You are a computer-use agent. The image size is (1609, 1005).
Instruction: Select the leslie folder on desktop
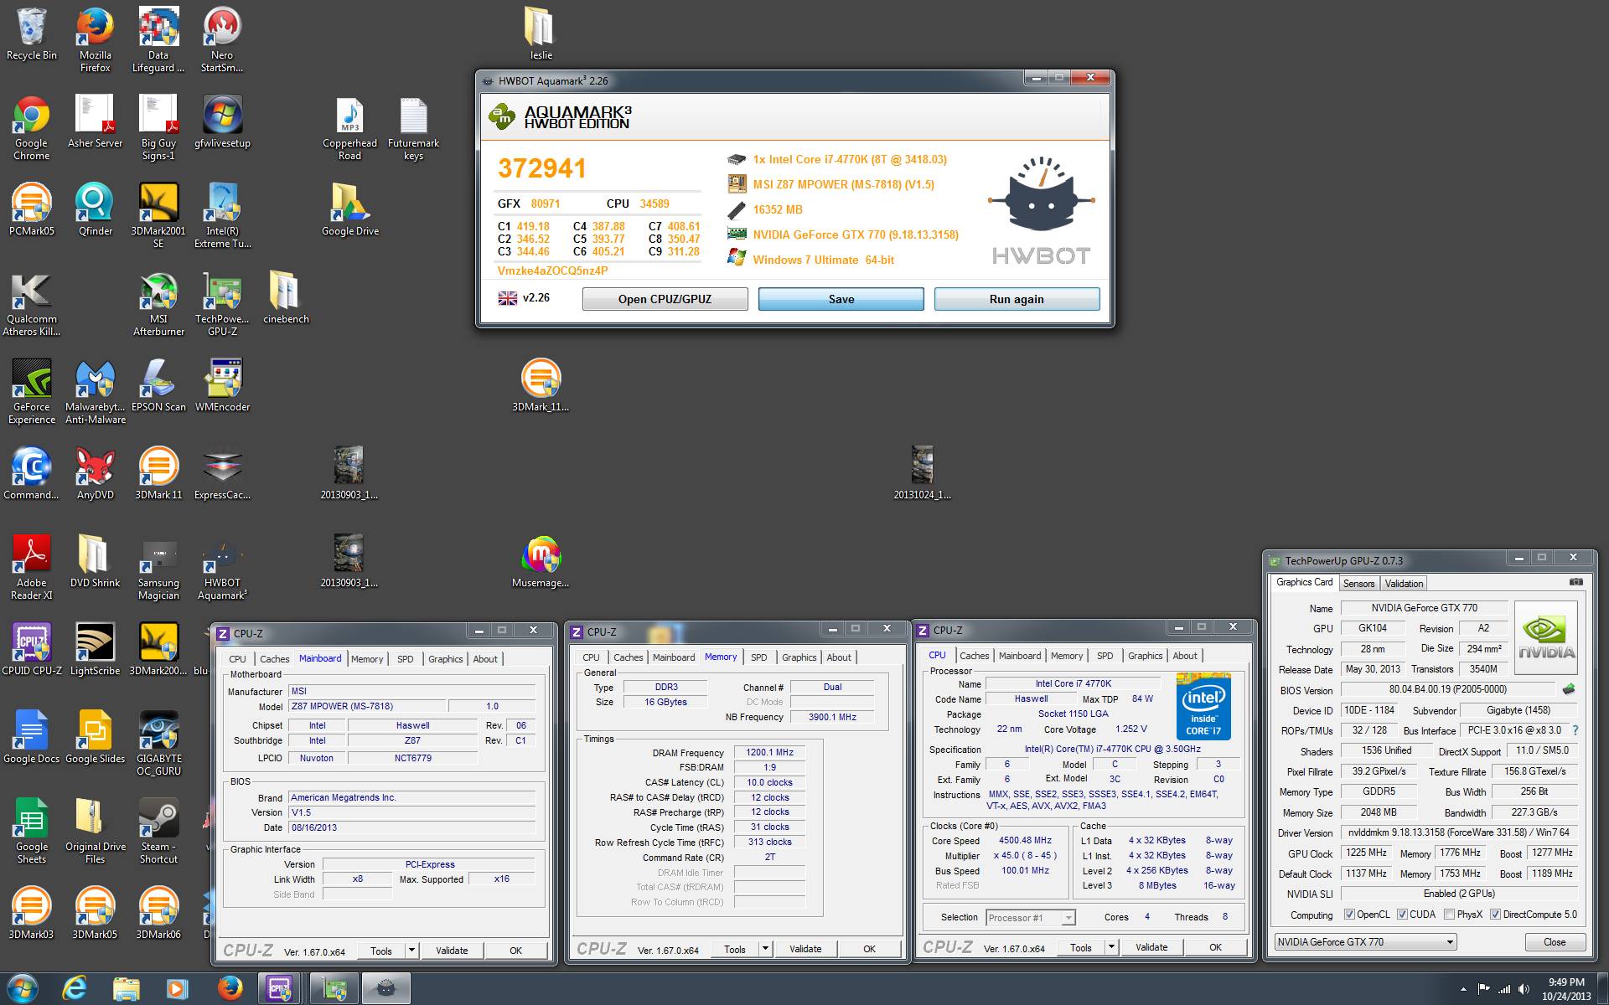pyautogui.click(x=541, y=33)
